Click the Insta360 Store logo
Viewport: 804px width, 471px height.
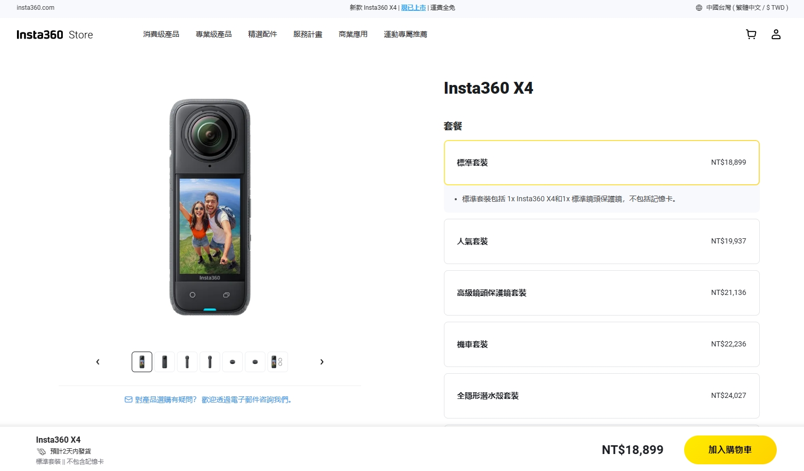(55, 34)
